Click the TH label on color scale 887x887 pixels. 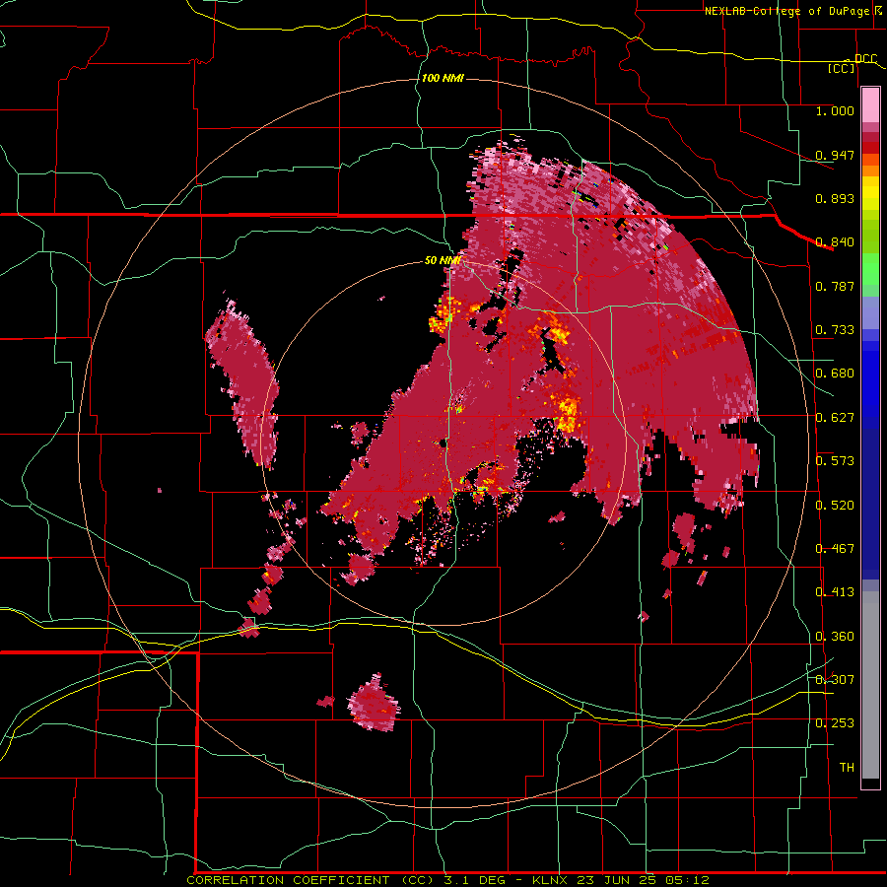pyautogui.click(x=847, y=768)
